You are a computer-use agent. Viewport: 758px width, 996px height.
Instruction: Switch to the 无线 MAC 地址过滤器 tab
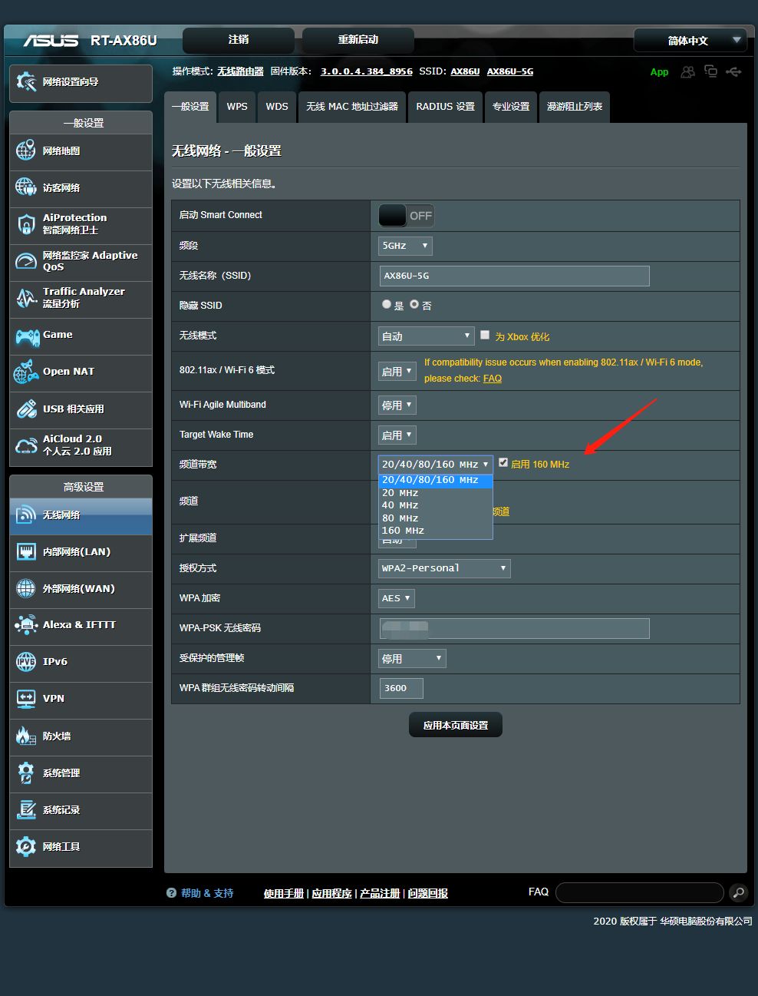pyautogui.click(x=352, y=107)
